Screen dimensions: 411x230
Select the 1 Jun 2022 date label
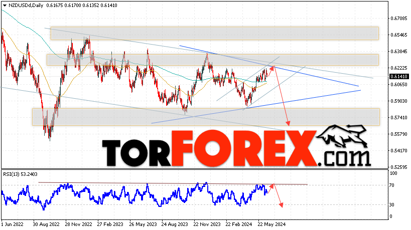pyautogui.click(x=13, y=224)
